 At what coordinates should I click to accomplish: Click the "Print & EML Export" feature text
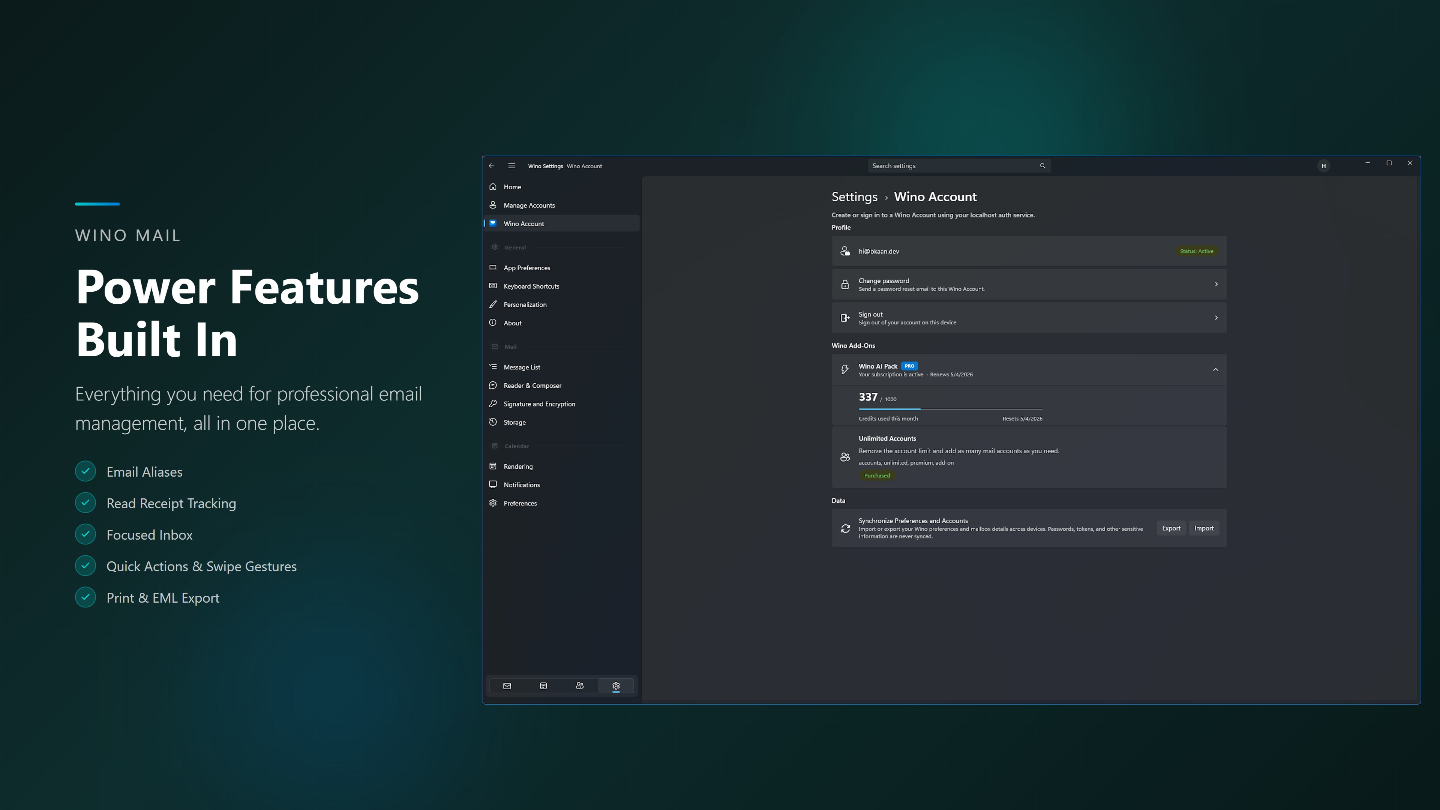coord(163,598)
